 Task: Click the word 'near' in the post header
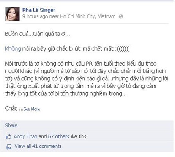pos(54,16)
